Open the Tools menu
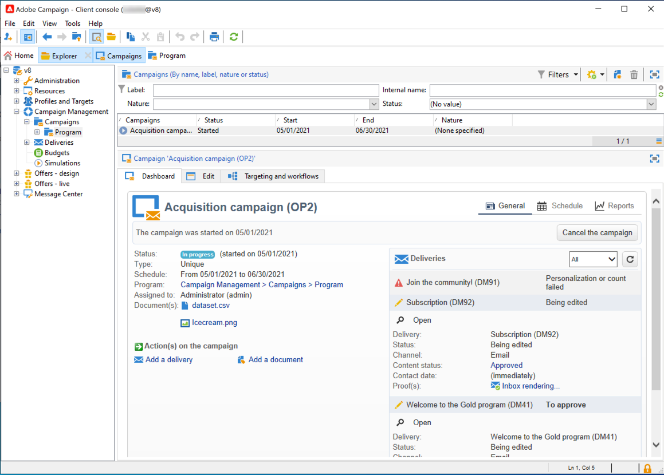This screenshot has width=664, height=475. tap(72, 23)
